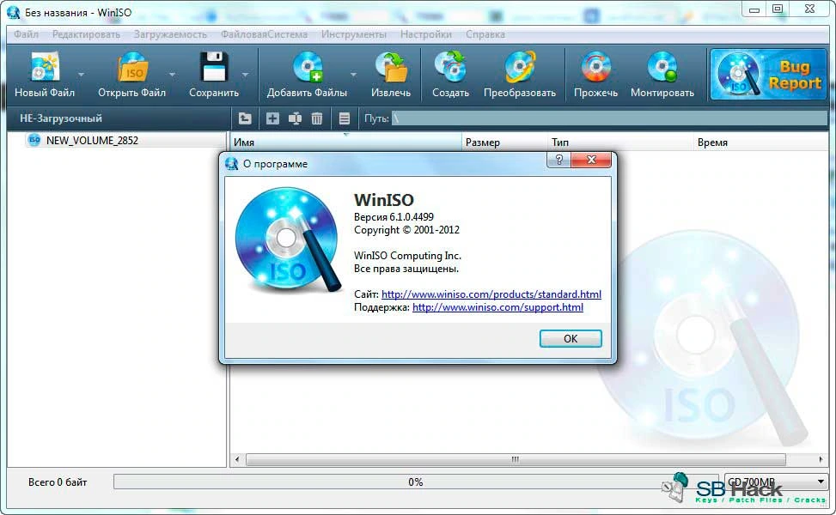Viewport: 836px width, 515px height.
Task: Sort by the Тип column header
Action: [x=620, y=142]
